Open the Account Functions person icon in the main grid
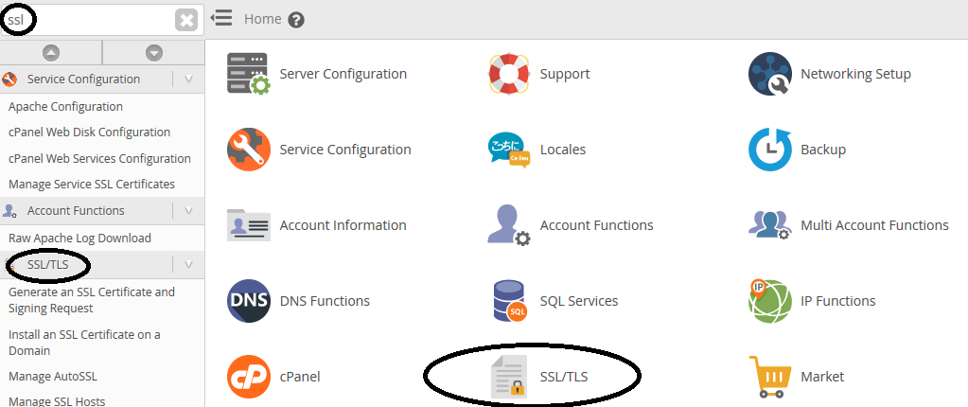Screen dimensions: 968x407 click(x=509, y=225)
